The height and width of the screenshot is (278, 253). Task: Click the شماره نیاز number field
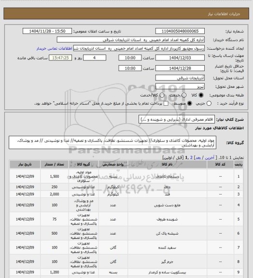pyautogui.click(x=180, y=31)
